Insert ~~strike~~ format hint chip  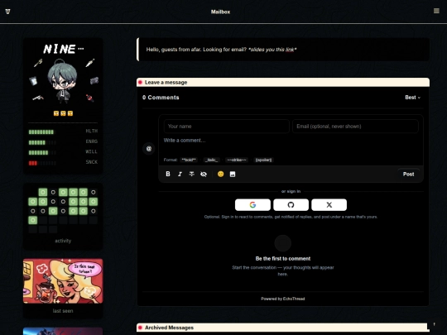coord(237,160)
